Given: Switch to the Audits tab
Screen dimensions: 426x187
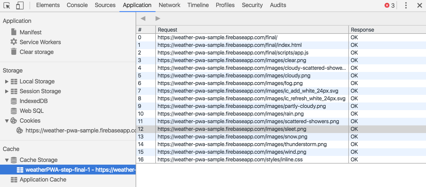Looking at the screenshot, I should pos(278,5).
